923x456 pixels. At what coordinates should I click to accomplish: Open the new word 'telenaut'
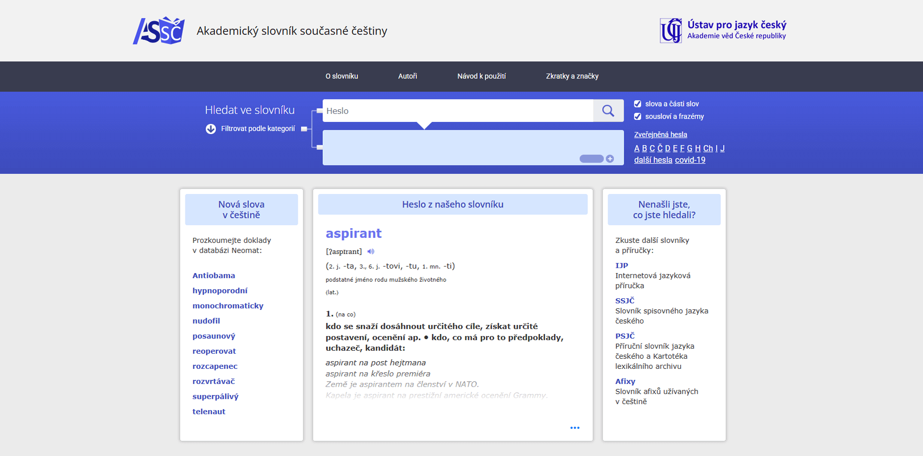(209, 412)
